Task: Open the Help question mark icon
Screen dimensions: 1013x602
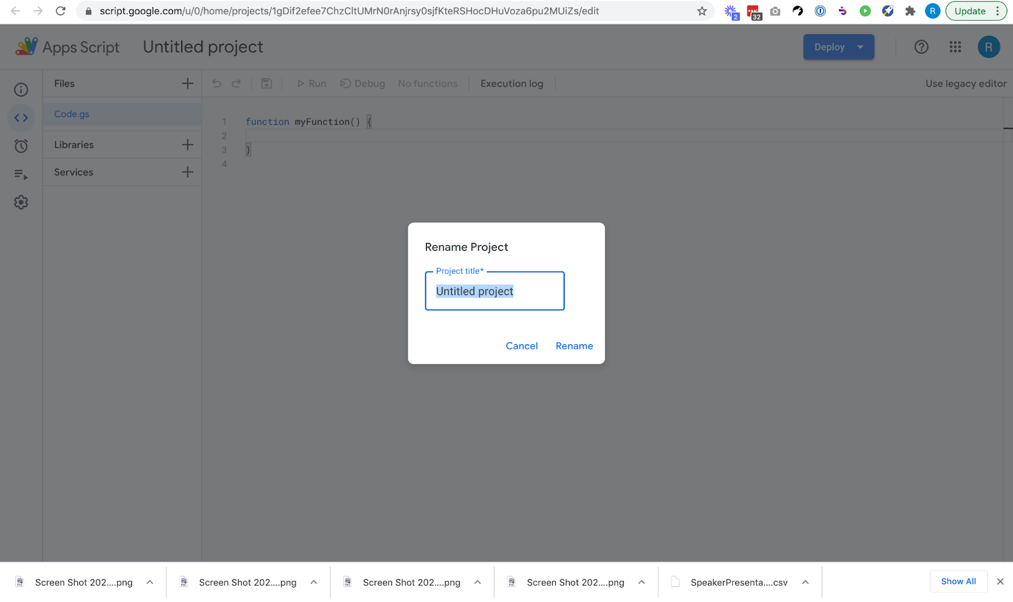Action: coord(921,47)
